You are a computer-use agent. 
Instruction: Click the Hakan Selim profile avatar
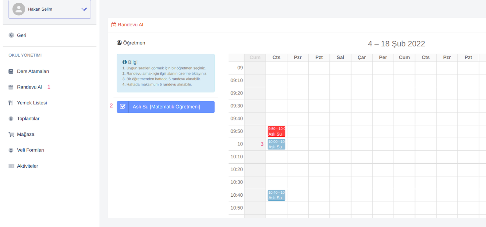point(19,9)
